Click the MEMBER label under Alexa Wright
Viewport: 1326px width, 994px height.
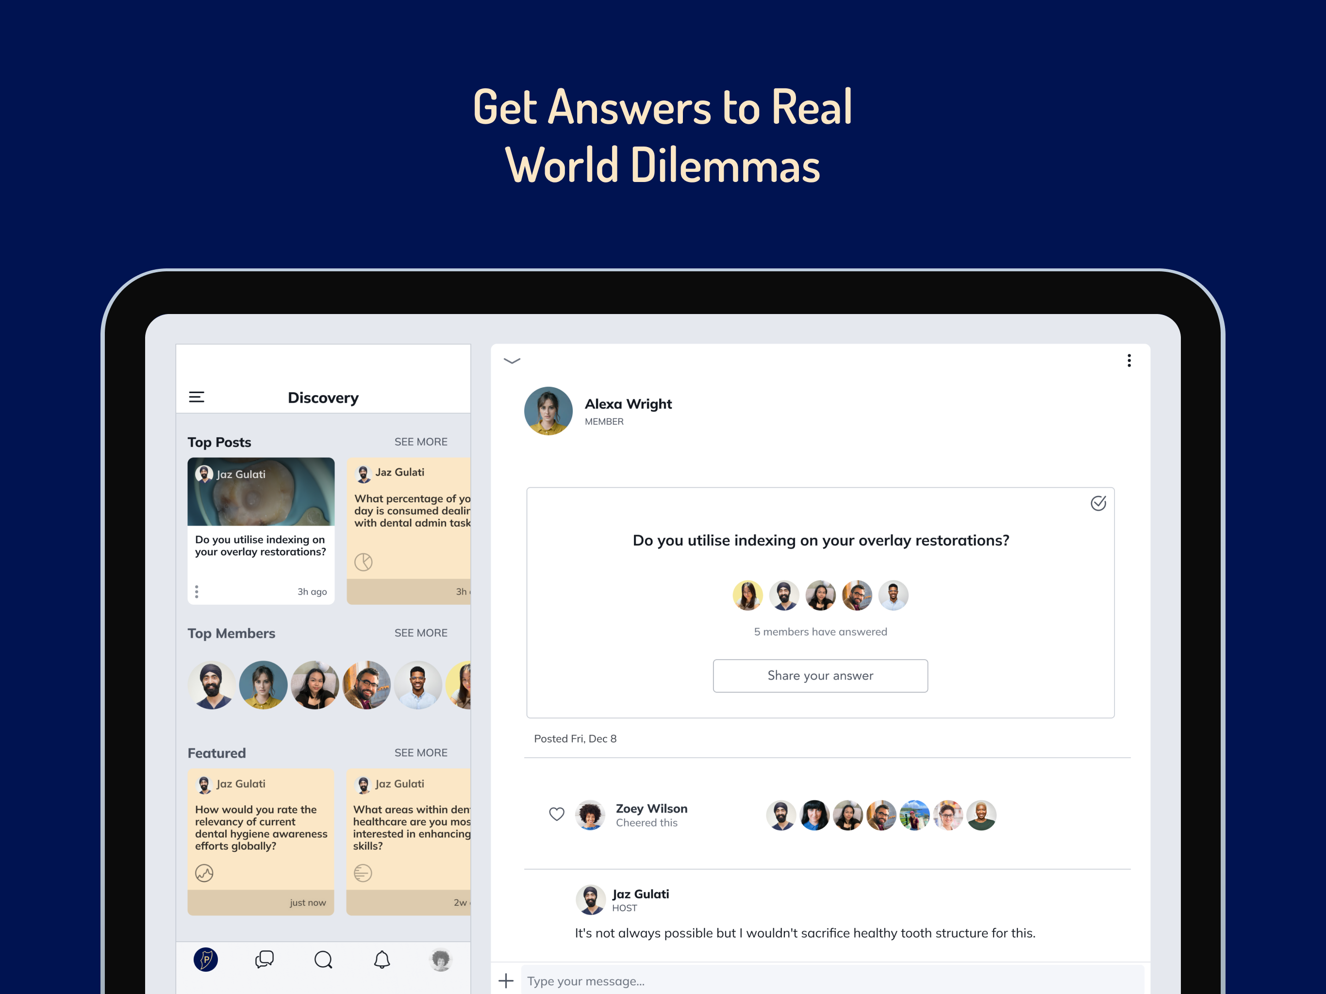click(x=604, y=421)
